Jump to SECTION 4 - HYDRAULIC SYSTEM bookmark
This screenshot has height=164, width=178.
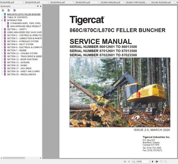(x=23, y=41)
